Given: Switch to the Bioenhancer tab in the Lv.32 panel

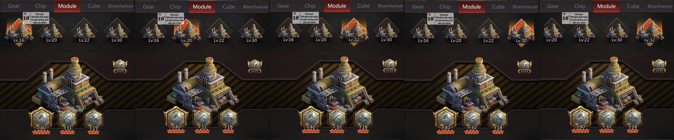Looking at the screenshot, I should 660,6.
